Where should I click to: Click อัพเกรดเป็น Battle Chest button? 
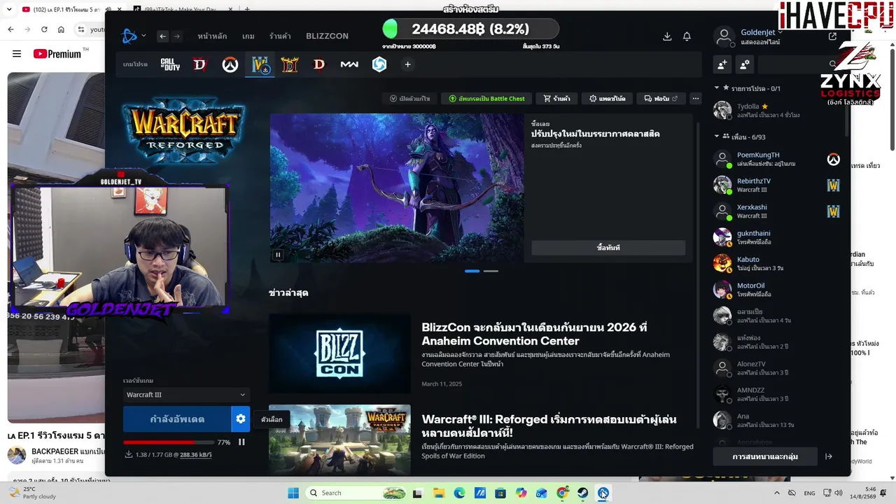pos(486,99)
